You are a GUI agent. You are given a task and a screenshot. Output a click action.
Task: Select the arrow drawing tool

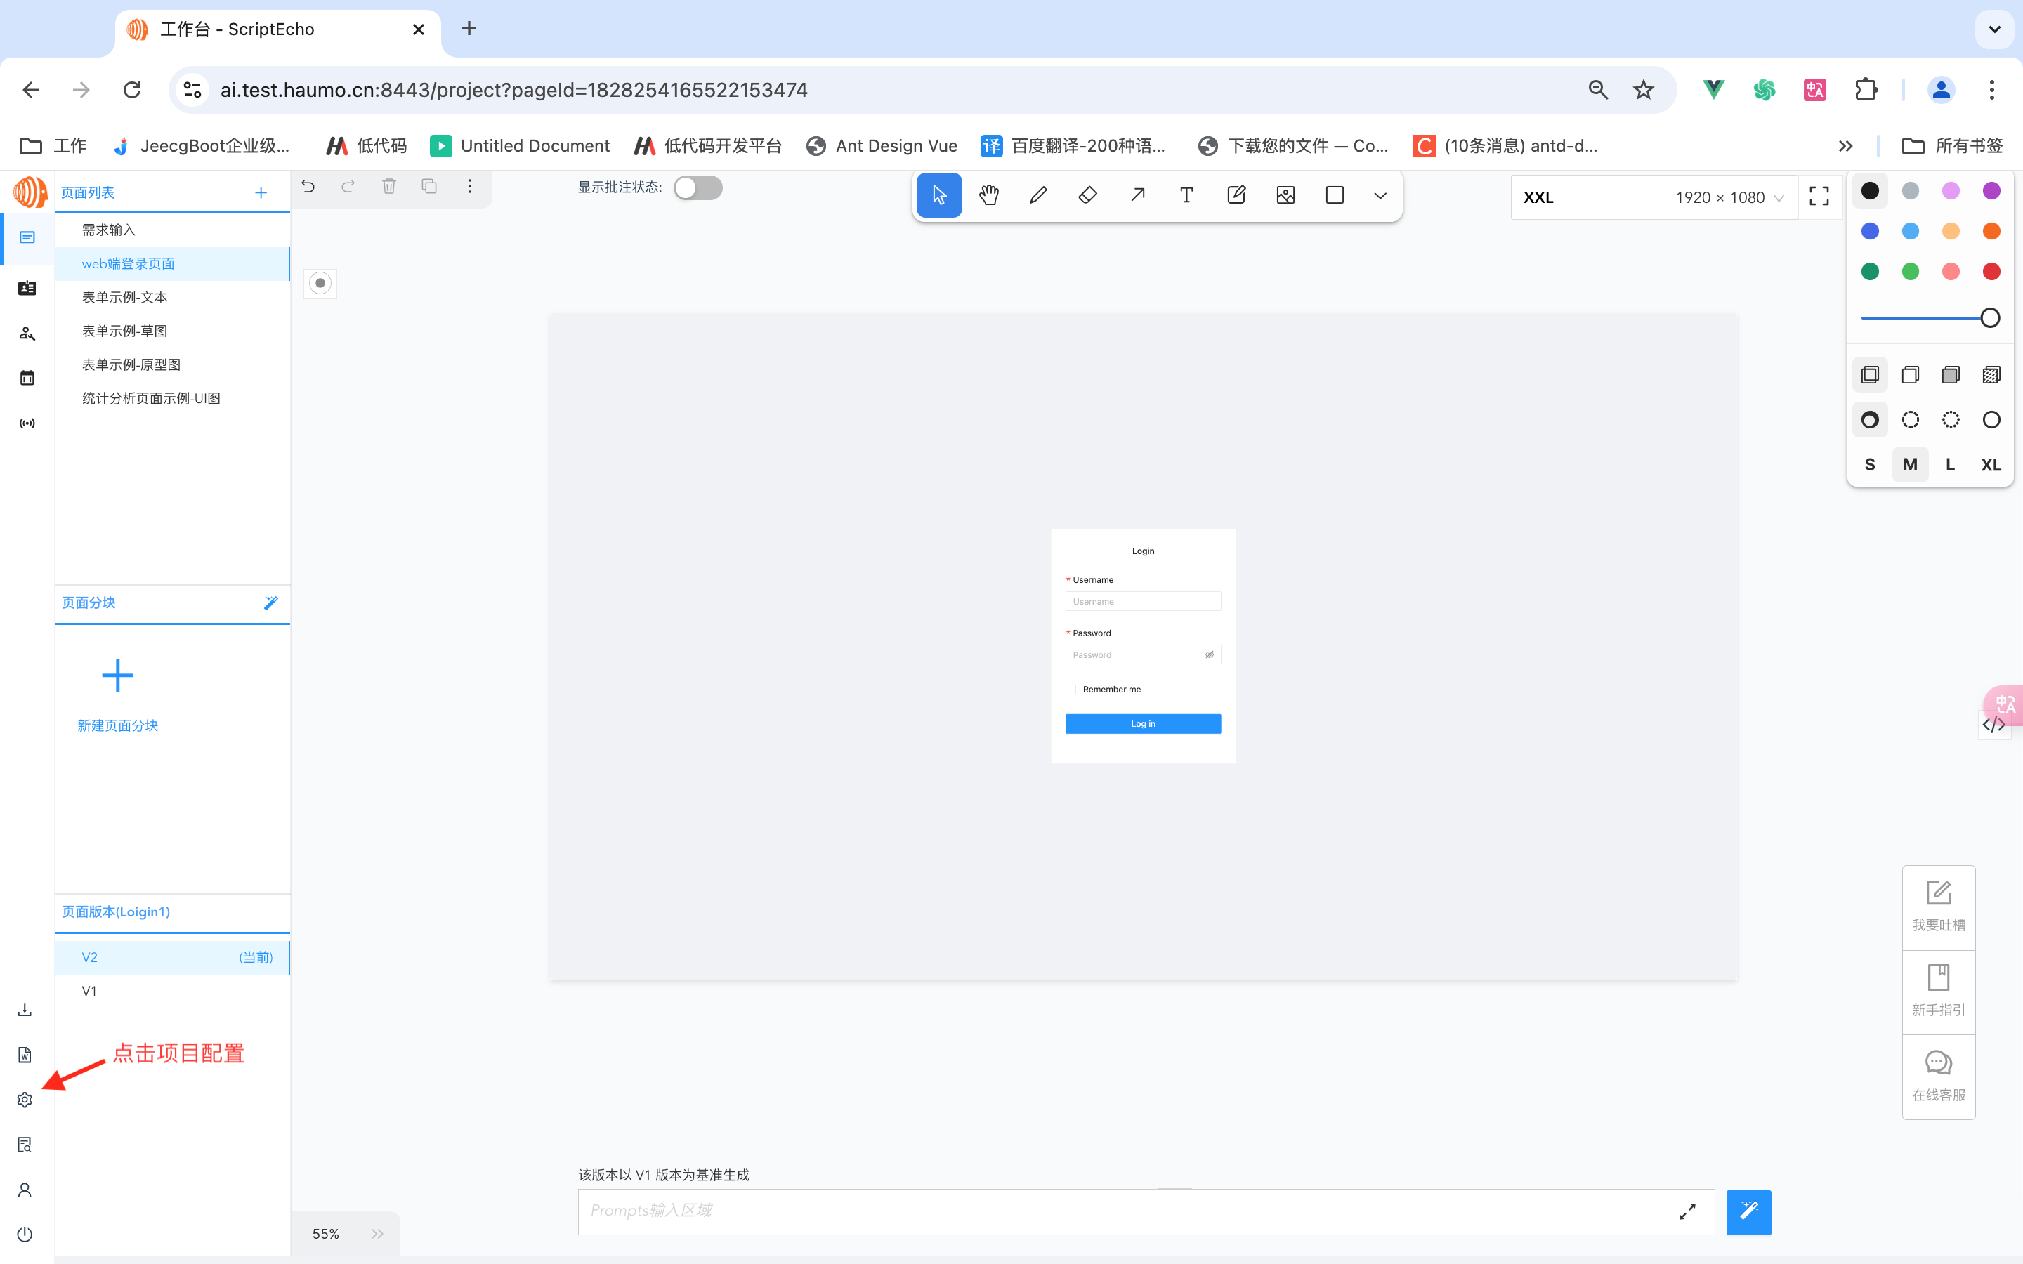(x=1137, y=196)
